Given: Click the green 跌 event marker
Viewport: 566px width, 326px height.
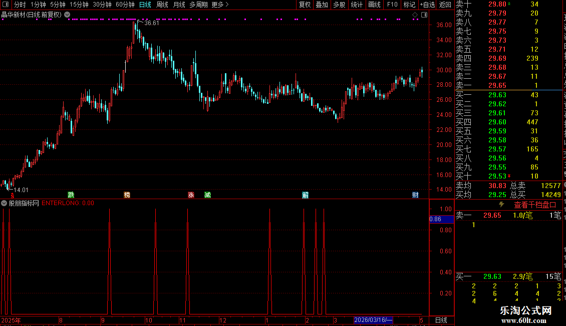Looking at the screenshot, I should coord(71,195).
